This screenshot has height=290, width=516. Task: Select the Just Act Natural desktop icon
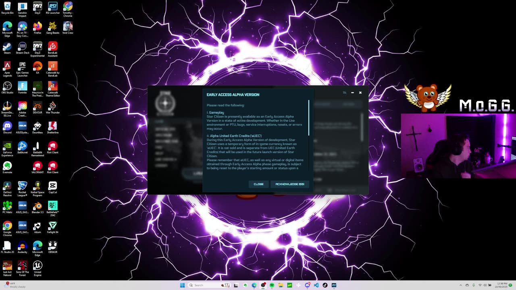coord(7,269)
